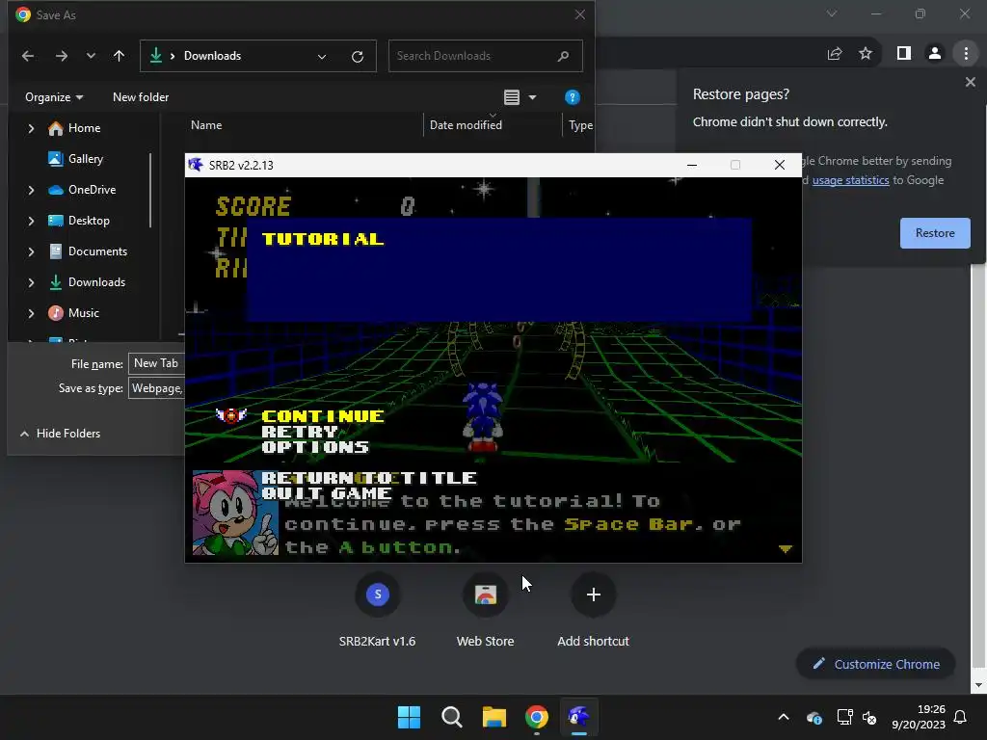Collapse folders with Hide Folders

61,434
